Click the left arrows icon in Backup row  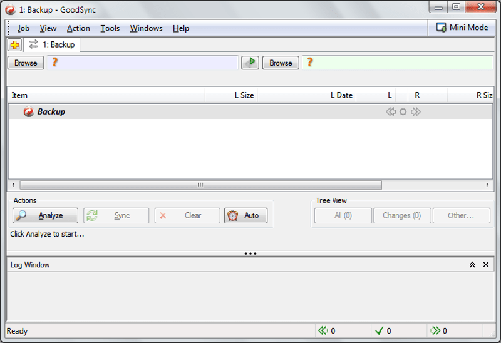coord(391,112)
